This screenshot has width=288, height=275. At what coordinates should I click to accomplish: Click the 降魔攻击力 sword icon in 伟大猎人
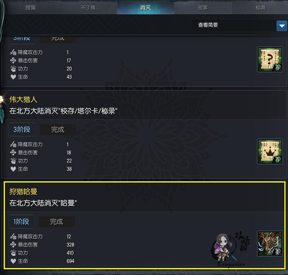(x=13, y=144)
